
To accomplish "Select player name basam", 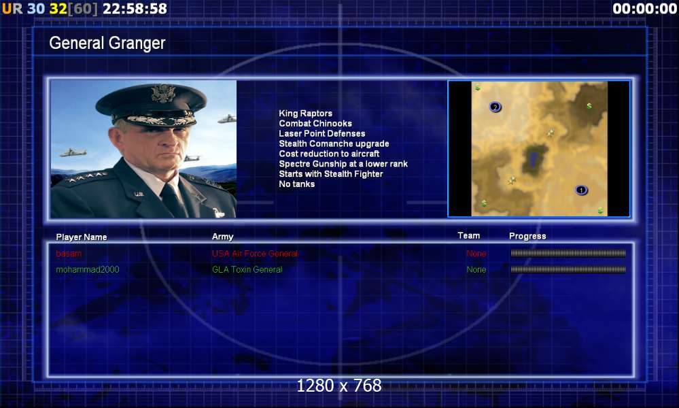I will [69, 254].
